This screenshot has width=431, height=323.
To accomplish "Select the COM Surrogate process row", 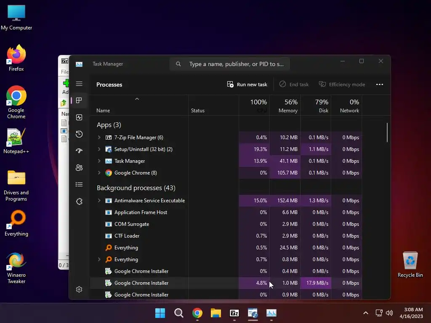I will tap(226, 225).
